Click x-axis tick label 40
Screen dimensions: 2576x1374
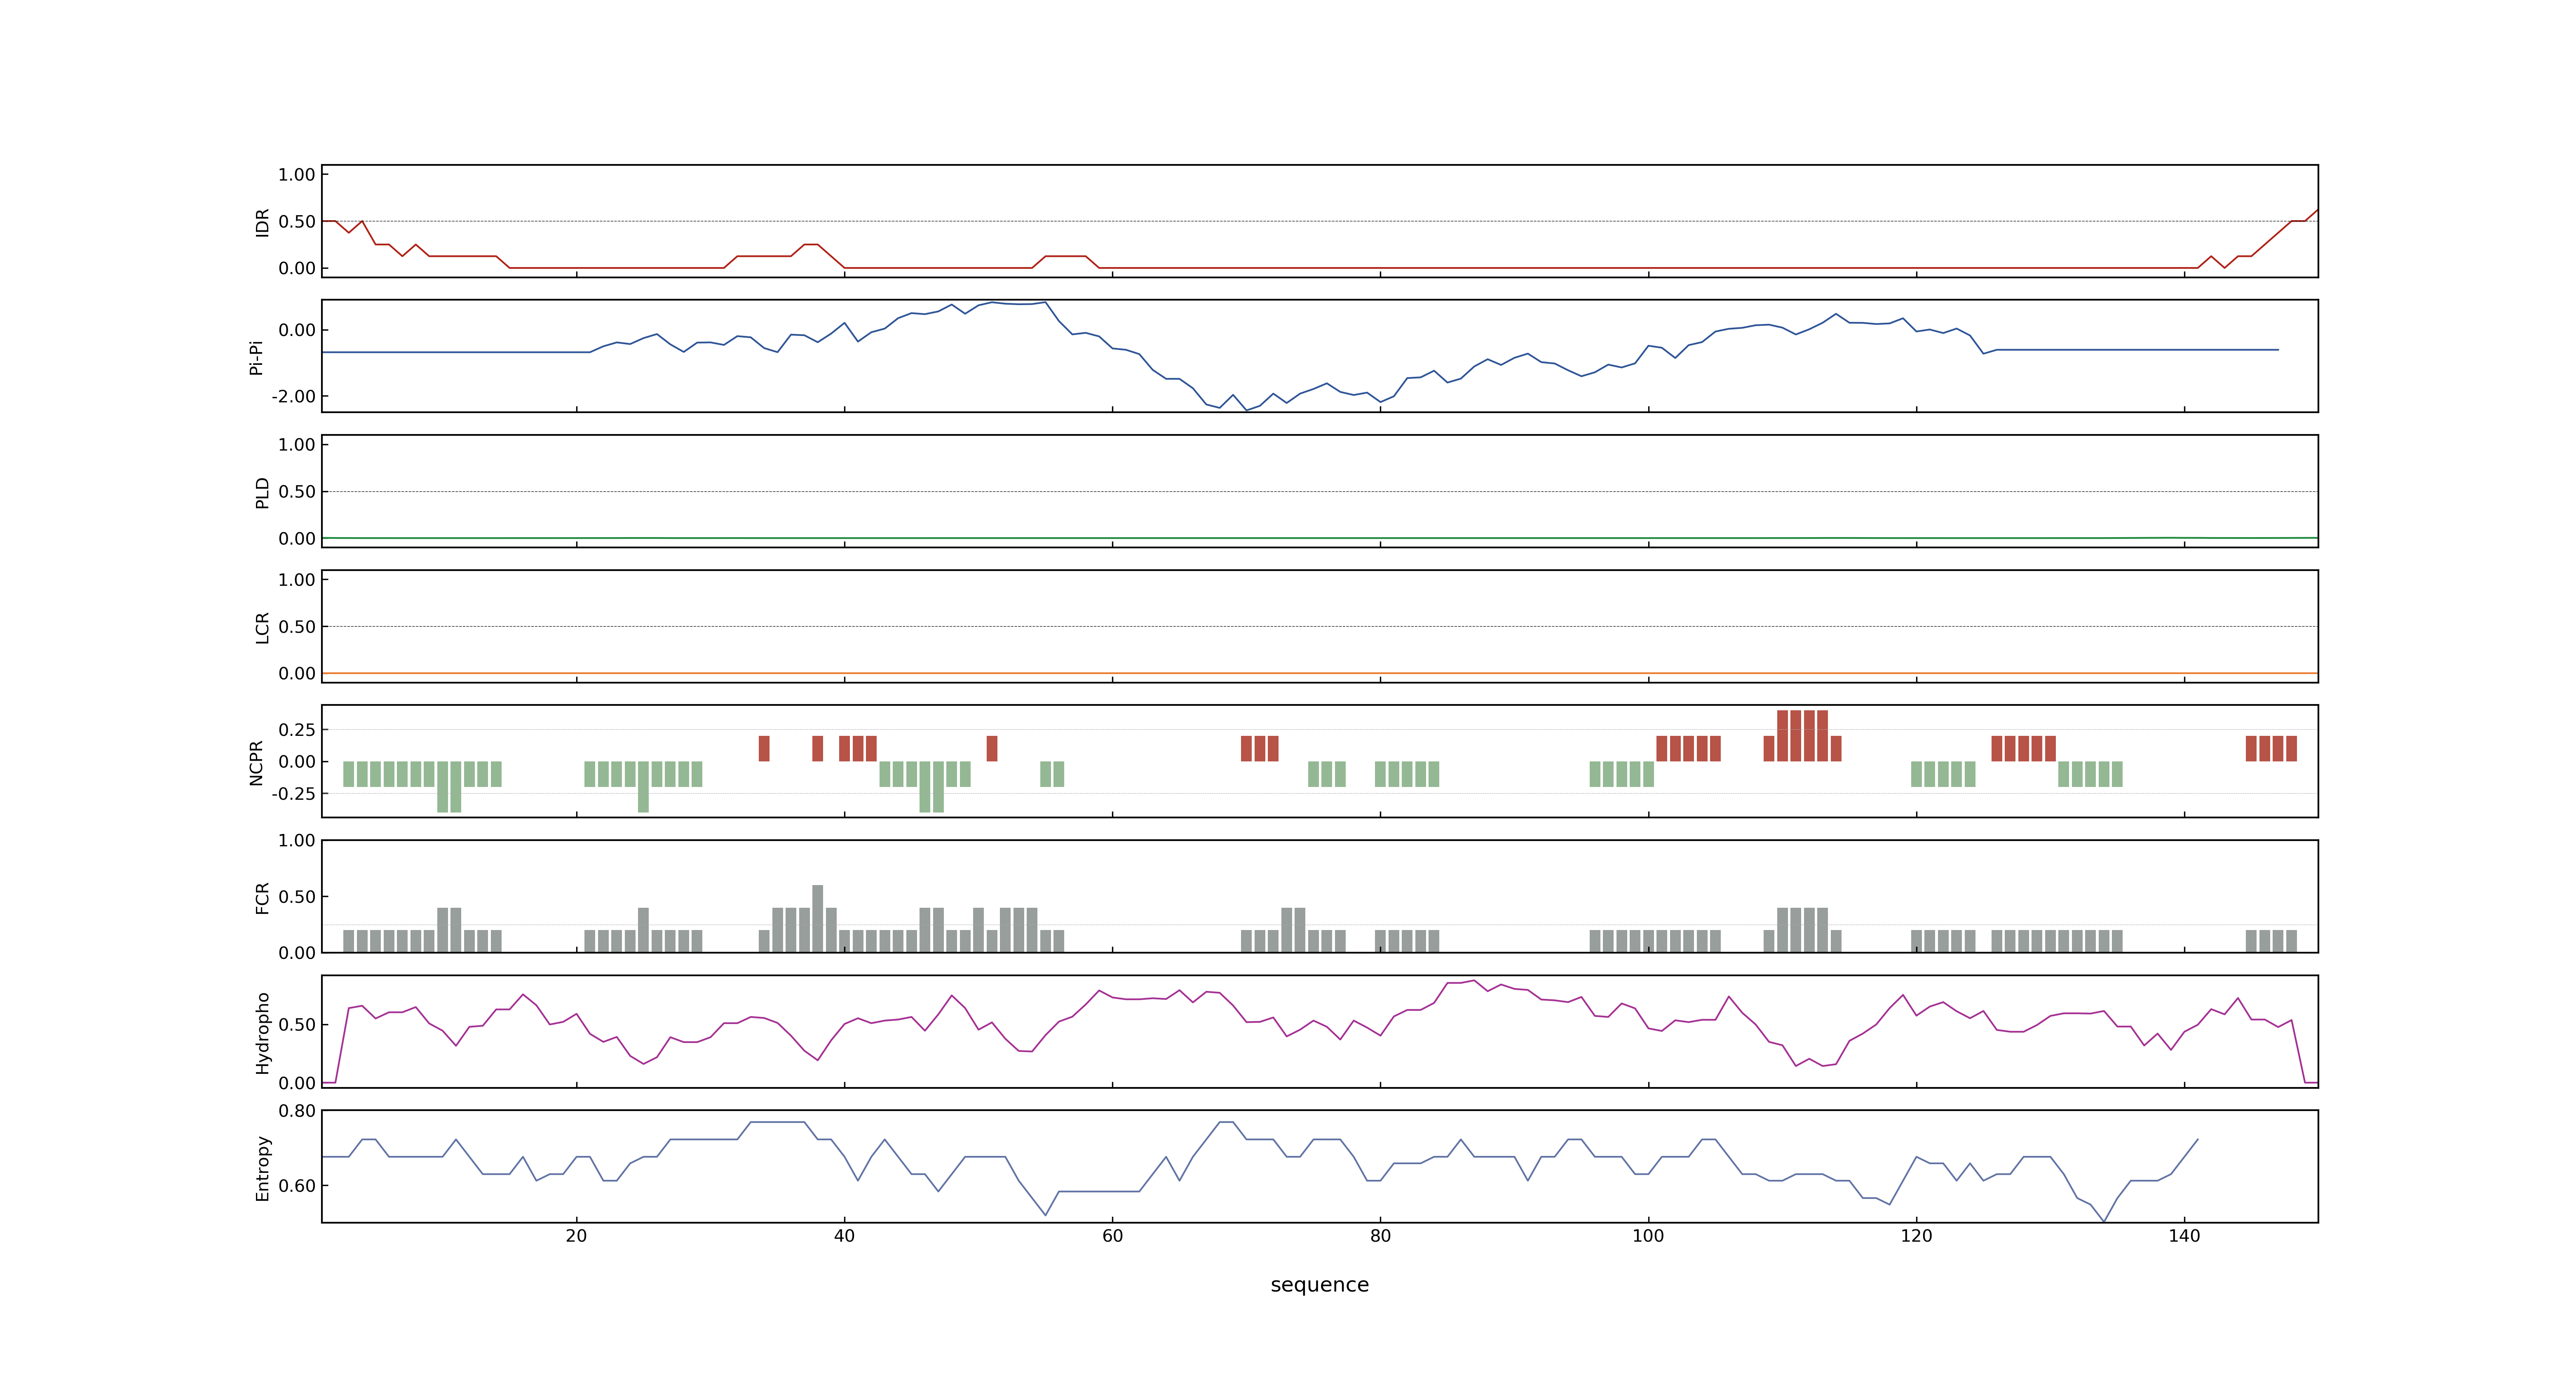[844, 1236]
